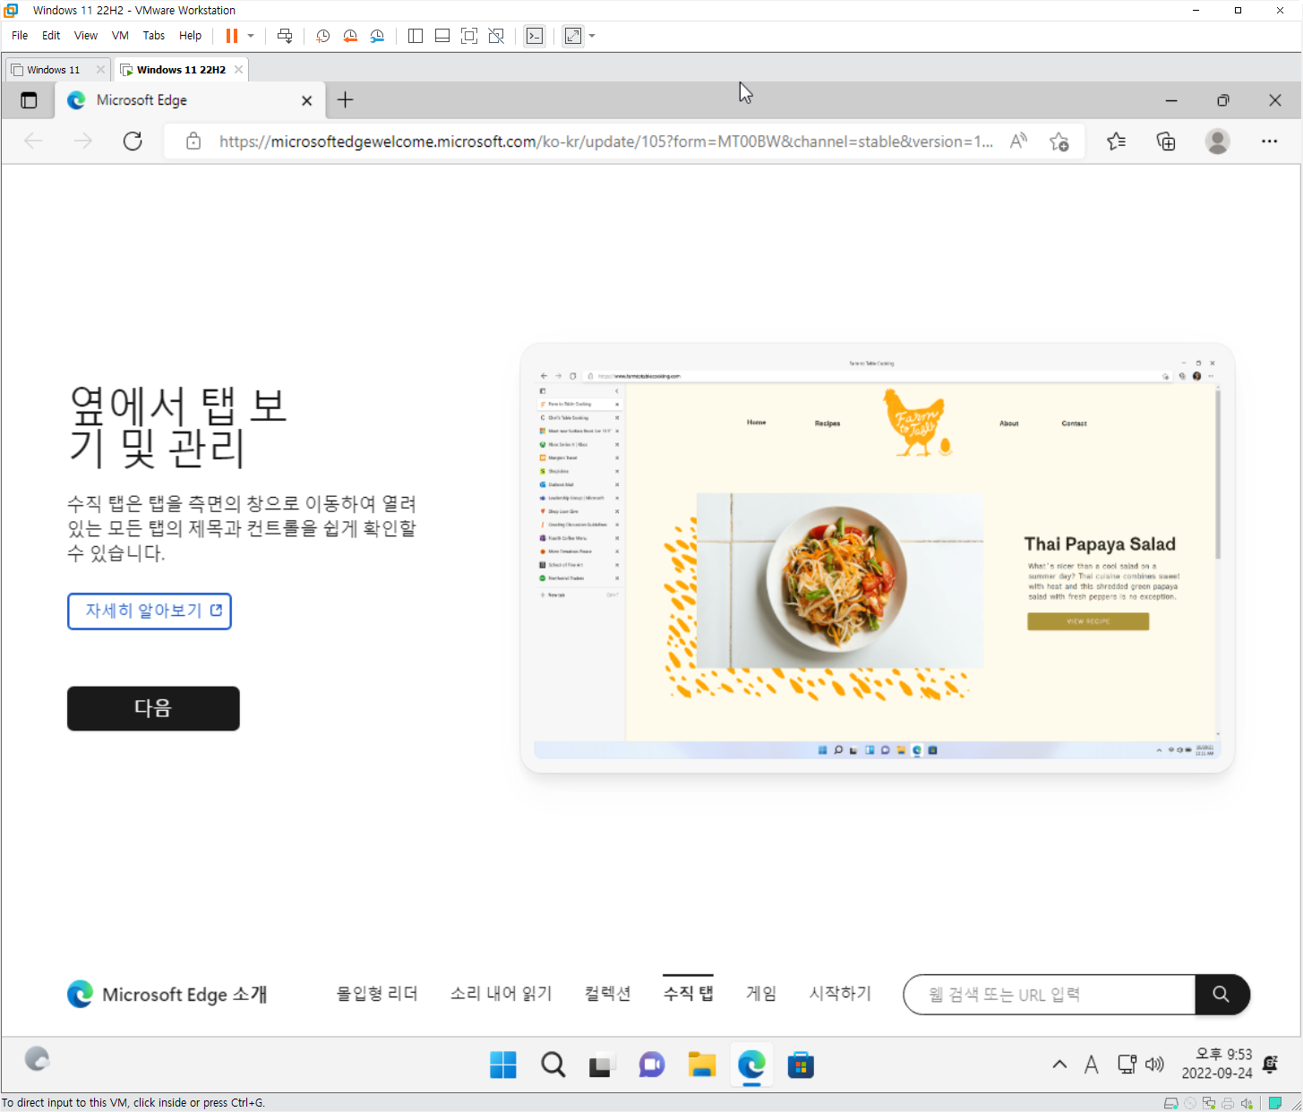Switch to the Windows 11 VM tab

pos(53,70)
